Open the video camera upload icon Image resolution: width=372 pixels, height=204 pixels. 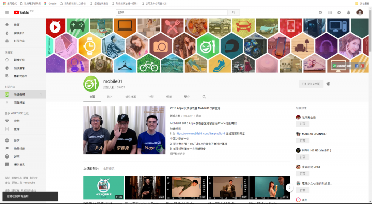click(320, 12)
